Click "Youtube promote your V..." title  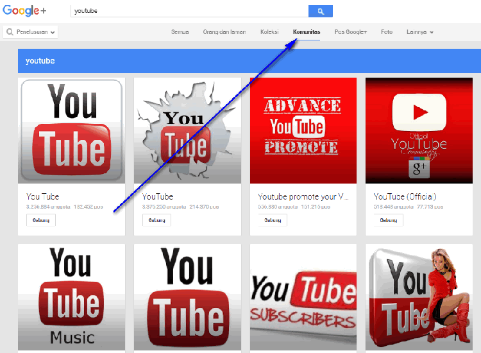pyautogui.click(x=303, y=196)
